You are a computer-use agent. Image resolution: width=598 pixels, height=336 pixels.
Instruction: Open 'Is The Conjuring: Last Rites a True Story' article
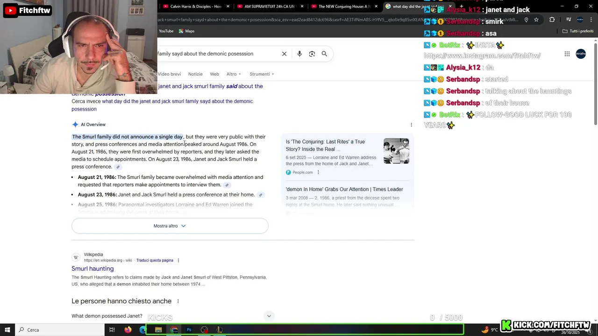[326, 146]
